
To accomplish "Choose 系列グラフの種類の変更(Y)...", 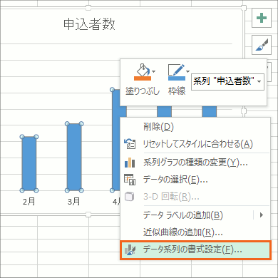I will tap(195, 163).
